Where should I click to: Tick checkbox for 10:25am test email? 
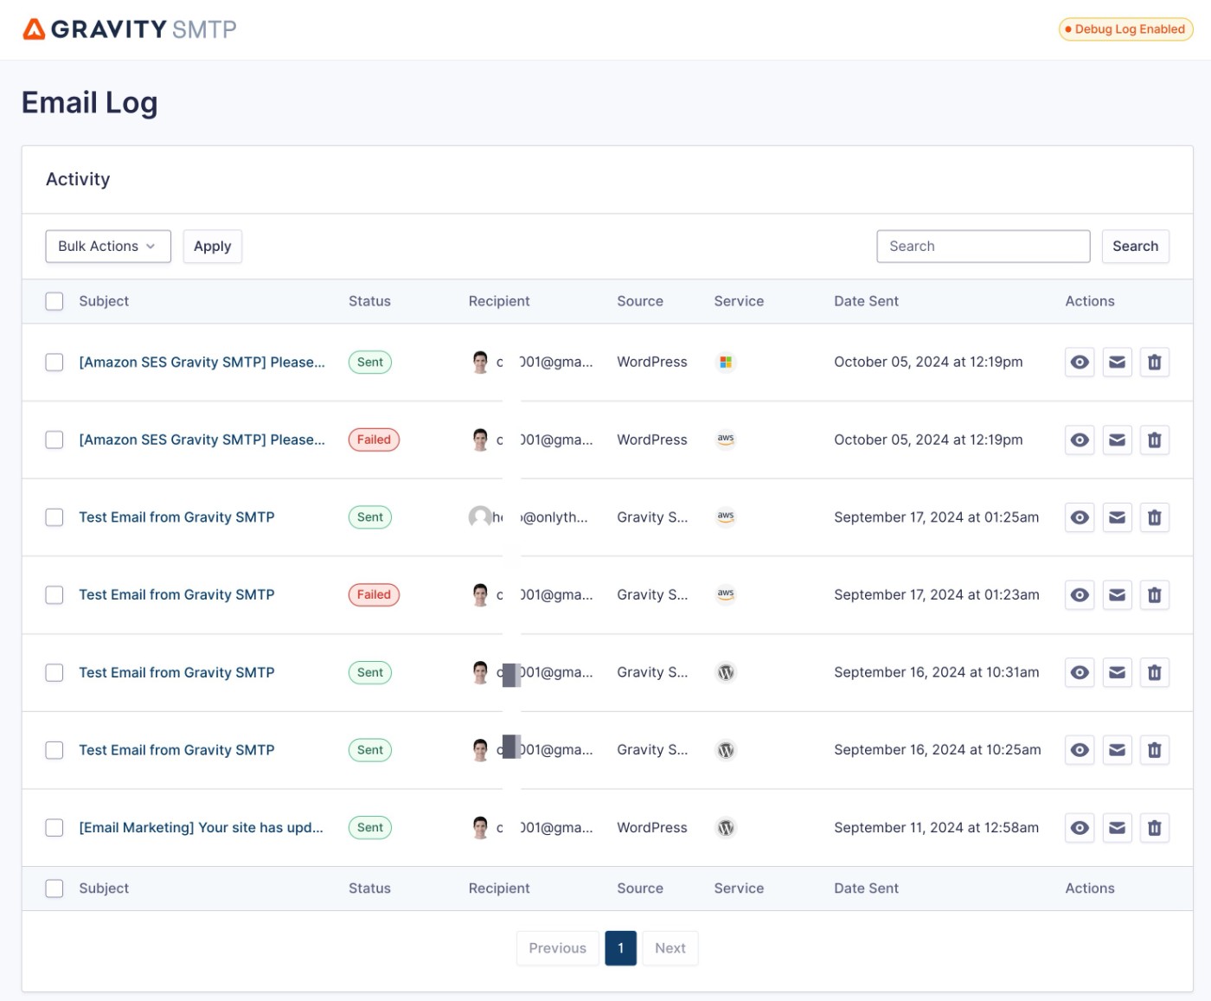click(x=54, y=750)
